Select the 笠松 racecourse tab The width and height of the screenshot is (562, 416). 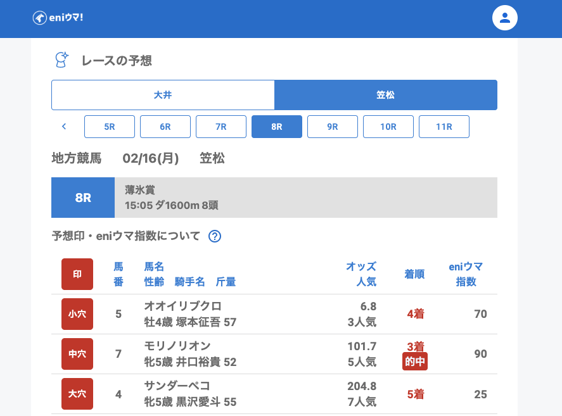(x=385, y=95)
